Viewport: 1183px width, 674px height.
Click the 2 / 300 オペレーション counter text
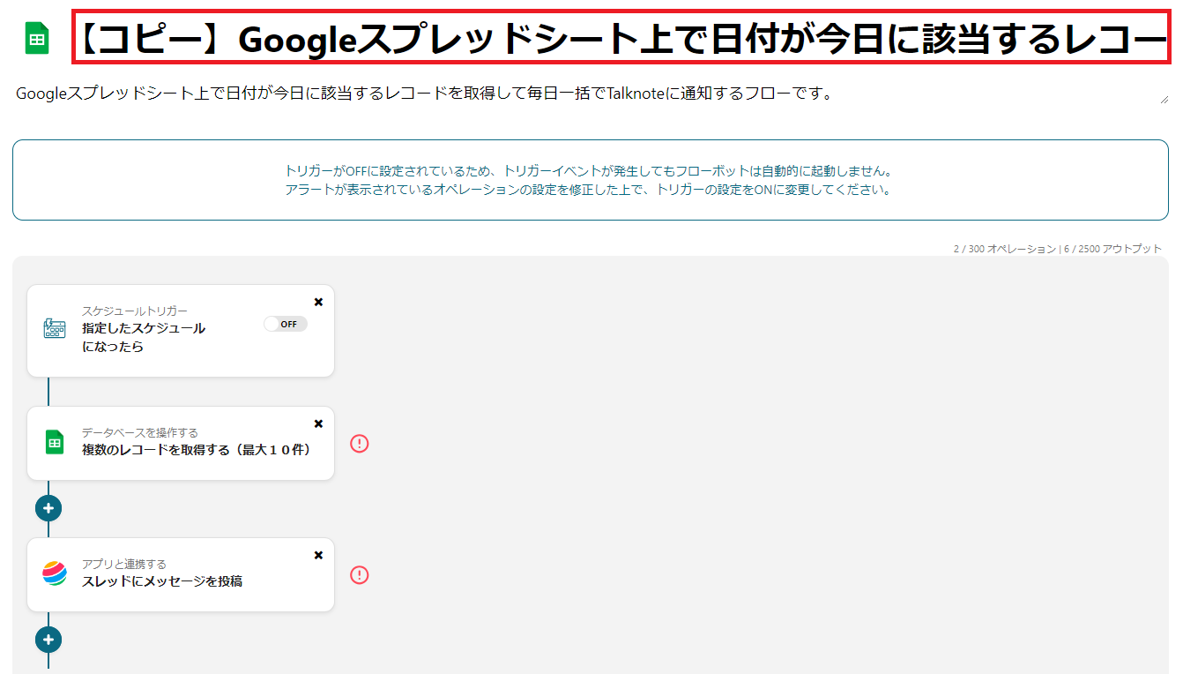[1004, 249]
